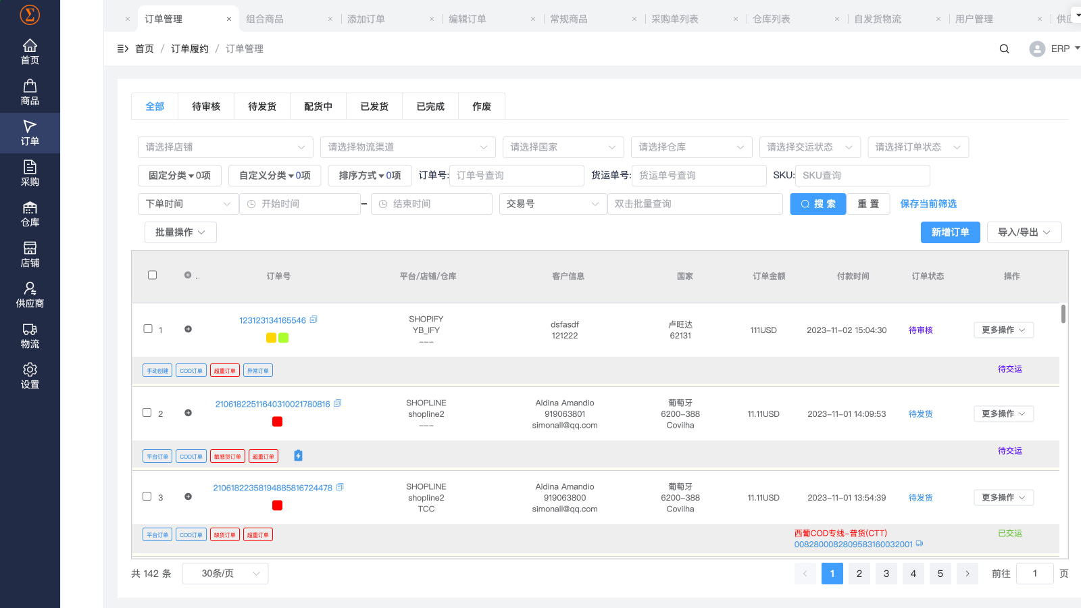
Task: Close the 组合商品 tab with its X
Action: pos(330,19)
